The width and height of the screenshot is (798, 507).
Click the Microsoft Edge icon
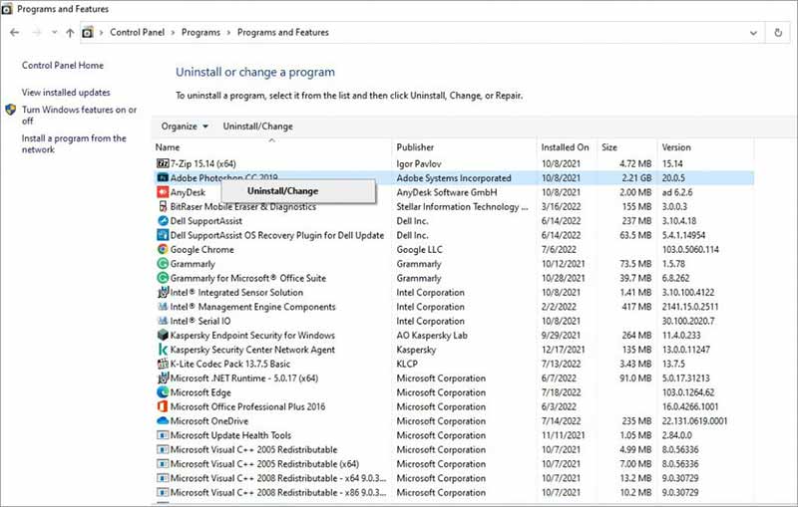163,392
